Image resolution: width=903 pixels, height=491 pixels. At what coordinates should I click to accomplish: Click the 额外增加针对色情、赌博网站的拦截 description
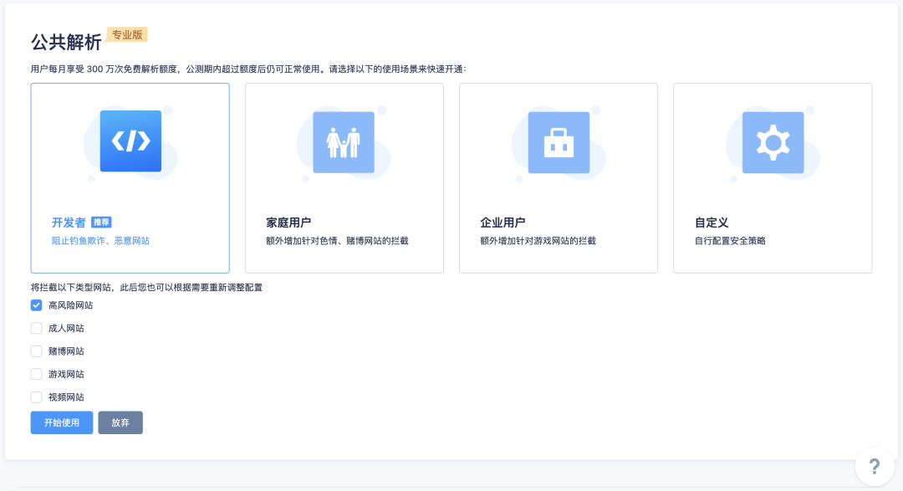tap(337, 241)
